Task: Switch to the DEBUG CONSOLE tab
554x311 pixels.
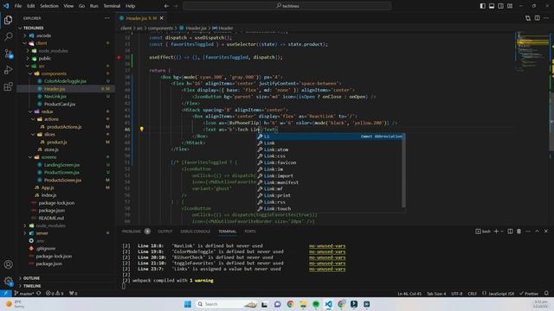Action: (196, 232)
